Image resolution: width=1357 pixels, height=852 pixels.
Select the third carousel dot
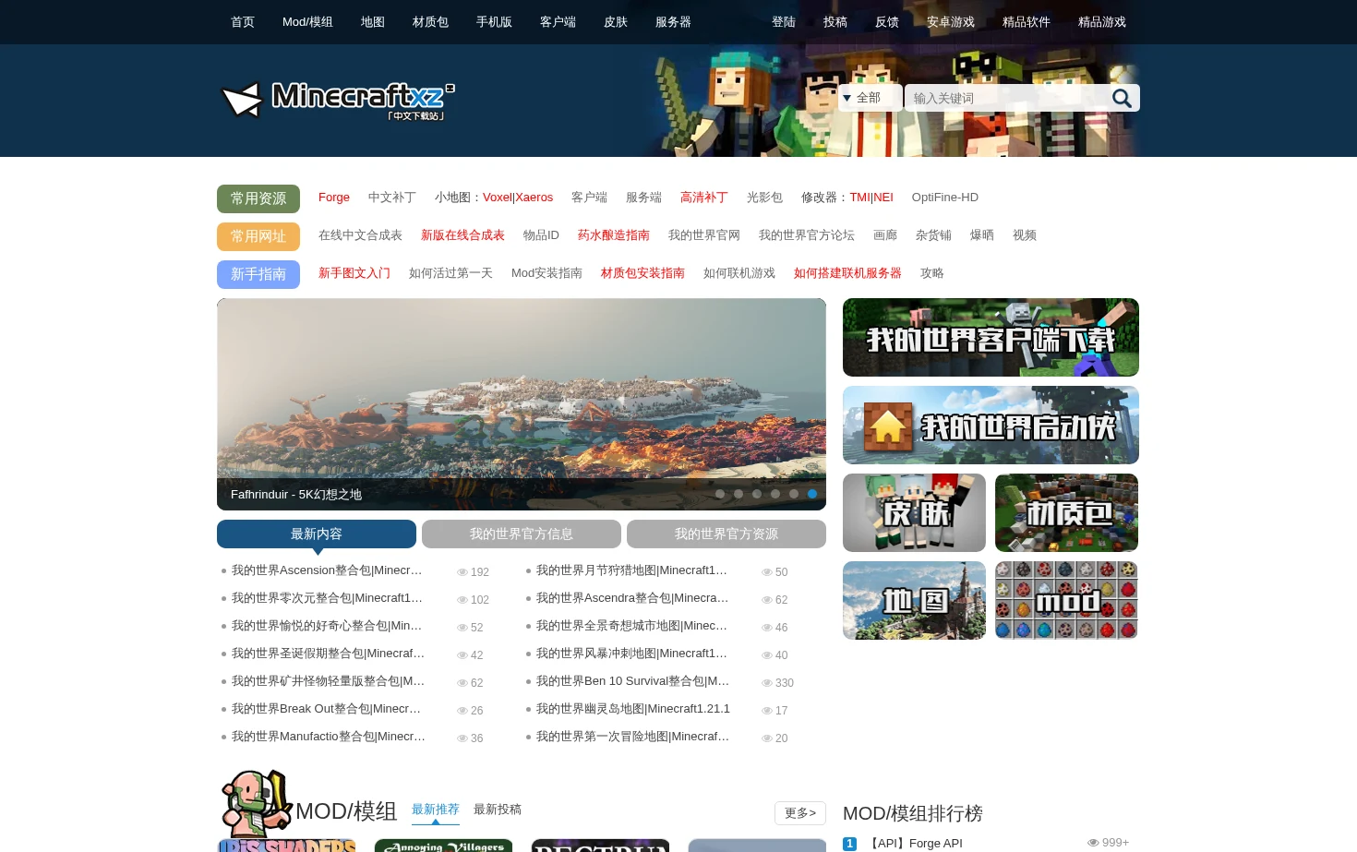pyautogui.click(x=757, y=494)
